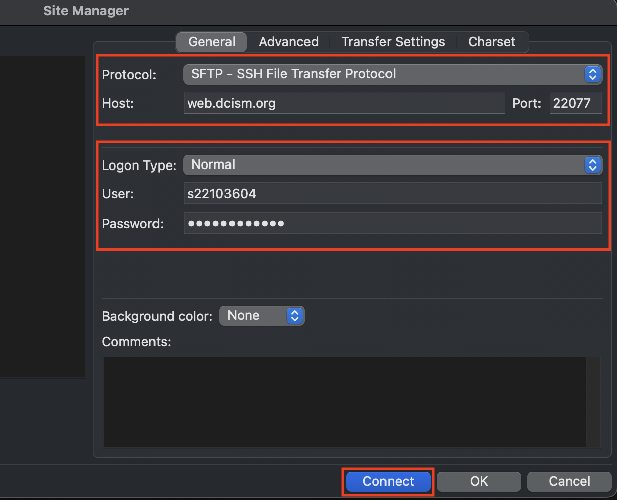Click inside the Host input field

(x=344, y=103)
